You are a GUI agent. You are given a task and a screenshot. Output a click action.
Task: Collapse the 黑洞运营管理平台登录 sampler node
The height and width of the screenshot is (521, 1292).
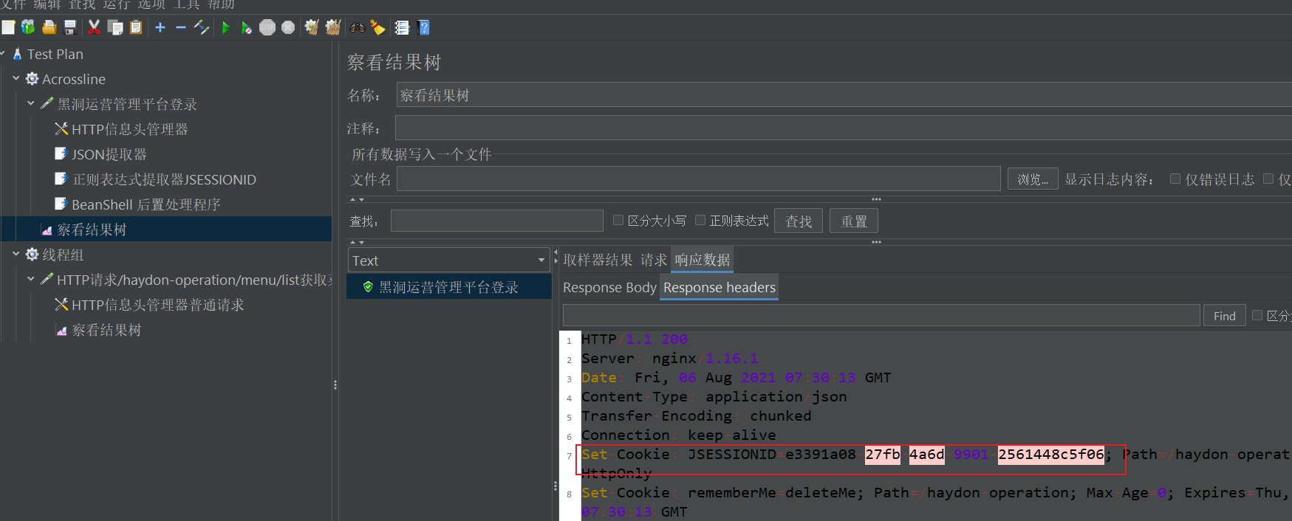click(x=31, y=103)
